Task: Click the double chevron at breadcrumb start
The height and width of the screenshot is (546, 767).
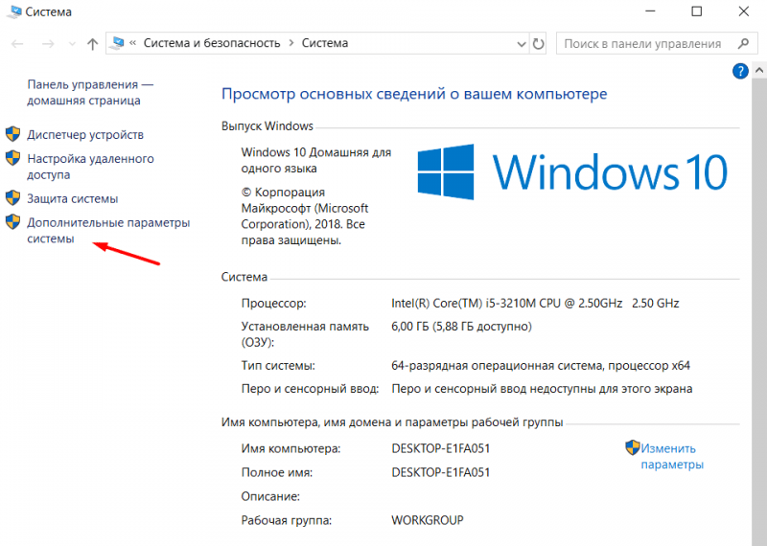Action: [132, 43]
